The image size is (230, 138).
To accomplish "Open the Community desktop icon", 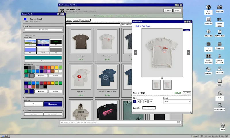I will [219, 46].
